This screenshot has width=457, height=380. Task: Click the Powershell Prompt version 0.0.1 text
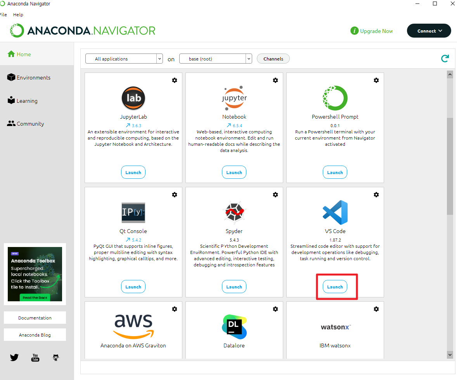335,126
